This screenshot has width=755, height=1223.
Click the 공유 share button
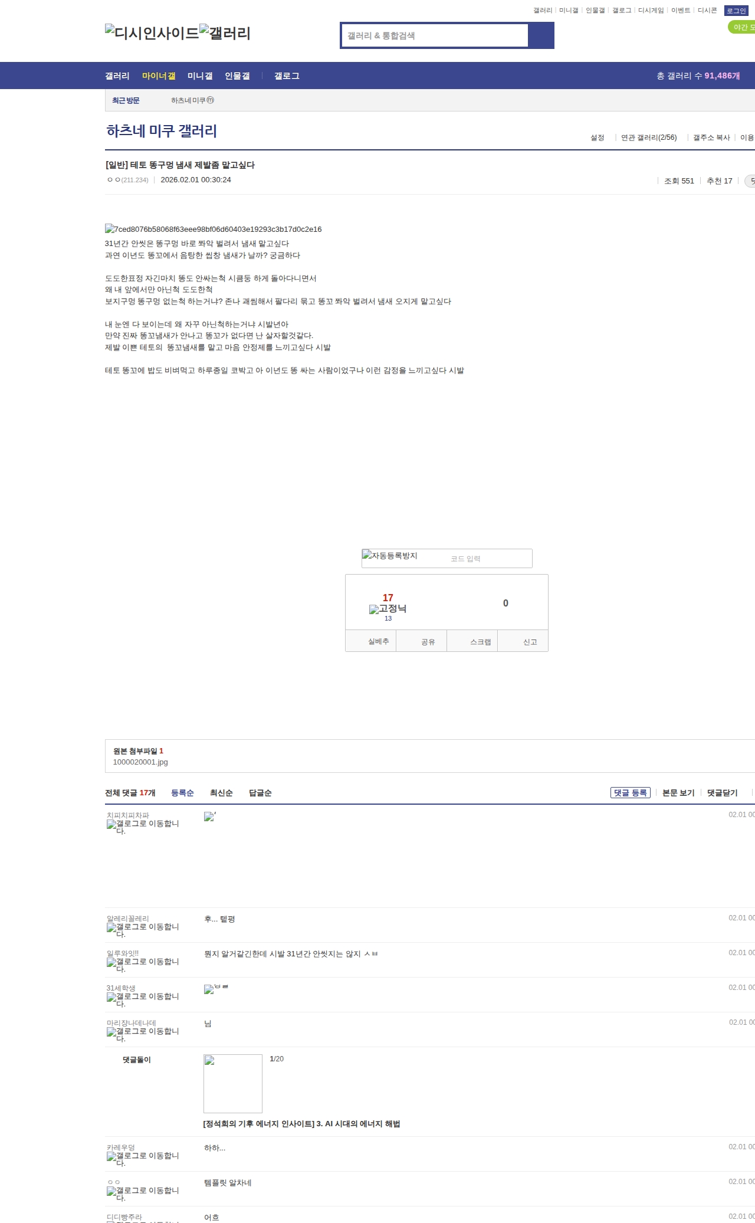coord(422,641)
